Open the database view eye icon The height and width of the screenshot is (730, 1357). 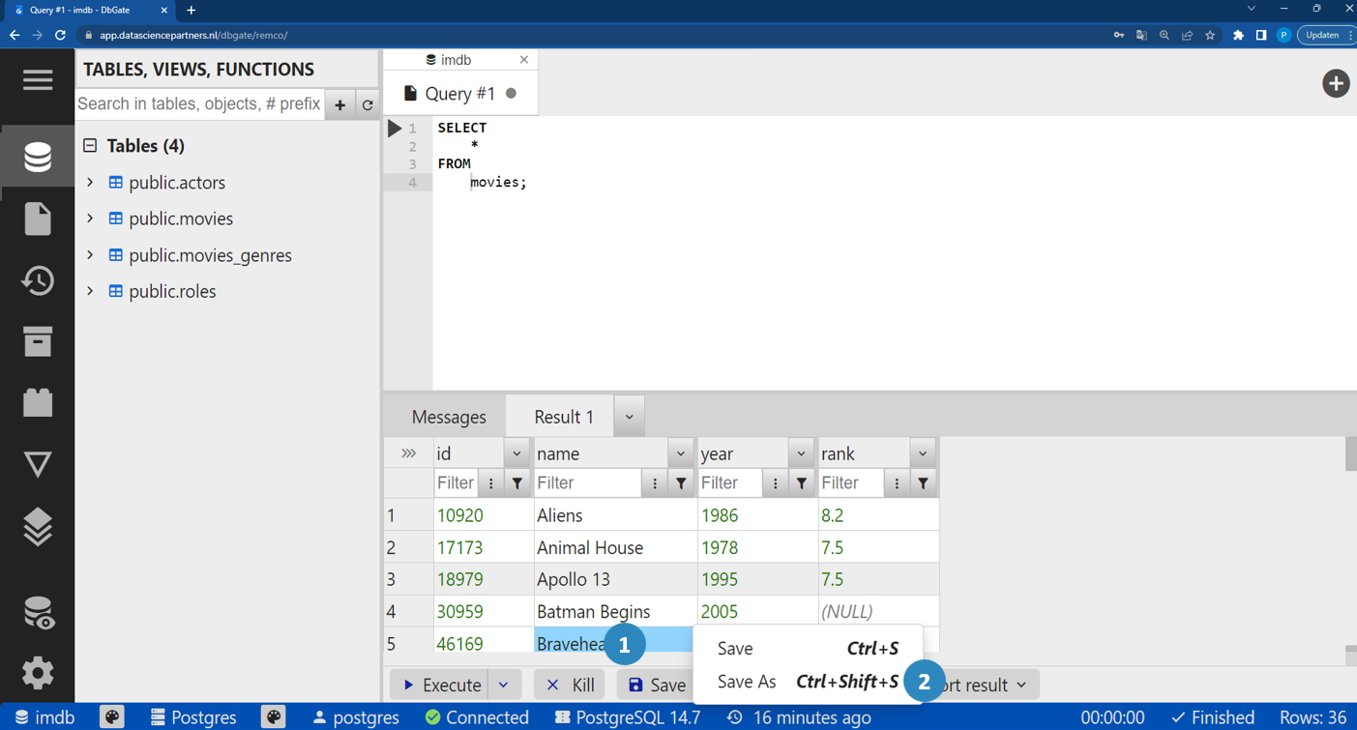click(x=38, y=612)
